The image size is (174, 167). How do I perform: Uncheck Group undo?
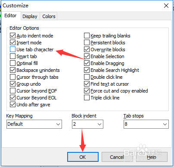point(12,84)
